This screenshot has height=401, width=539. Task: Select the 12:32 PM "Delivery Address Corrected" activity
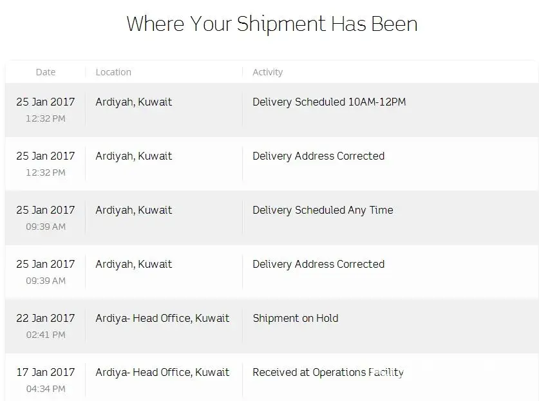(318, 156)
